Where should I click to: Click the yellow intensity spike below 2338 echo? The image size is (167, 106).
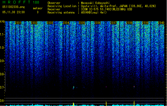click(x=134, y=103)
